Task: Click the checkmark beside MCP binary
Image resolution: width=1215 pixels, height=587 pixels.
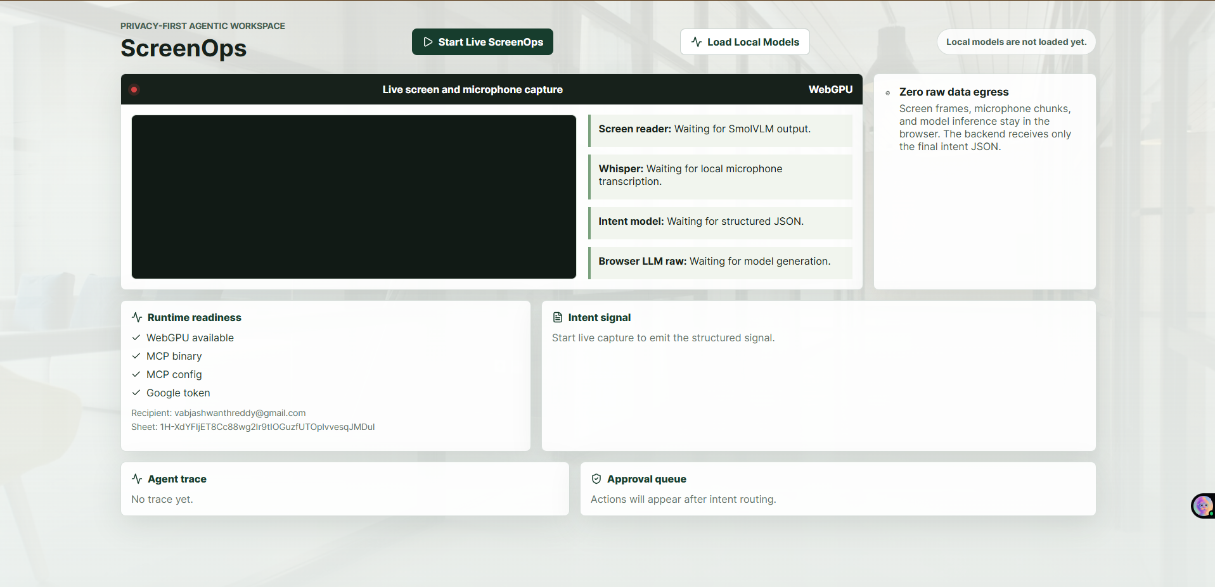Action: coord(136,356)
